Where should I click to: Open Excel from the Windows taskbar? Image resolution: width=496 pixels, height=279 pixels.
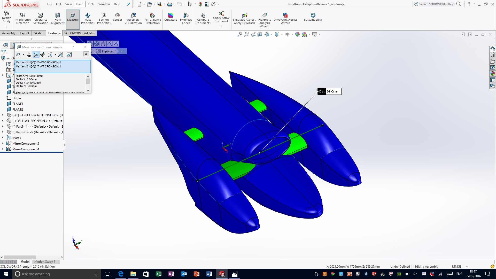158,274
